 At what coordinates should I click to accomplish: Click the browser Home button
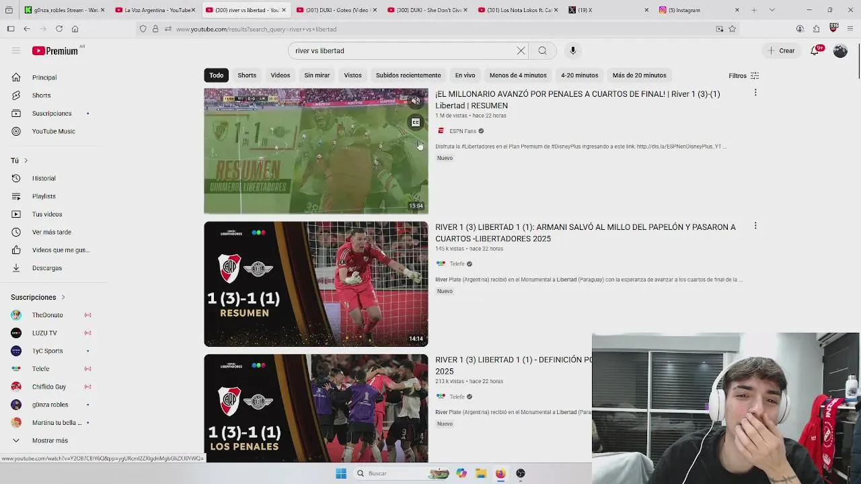click(75, 29)
